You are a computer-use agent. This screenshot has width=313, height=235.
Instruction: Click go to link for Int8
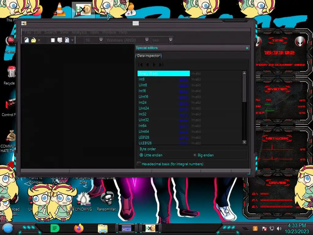click(183, 80)
